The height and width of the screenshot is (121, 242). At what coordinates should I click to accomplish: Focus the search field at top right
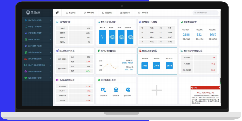[x=206, y=13]
